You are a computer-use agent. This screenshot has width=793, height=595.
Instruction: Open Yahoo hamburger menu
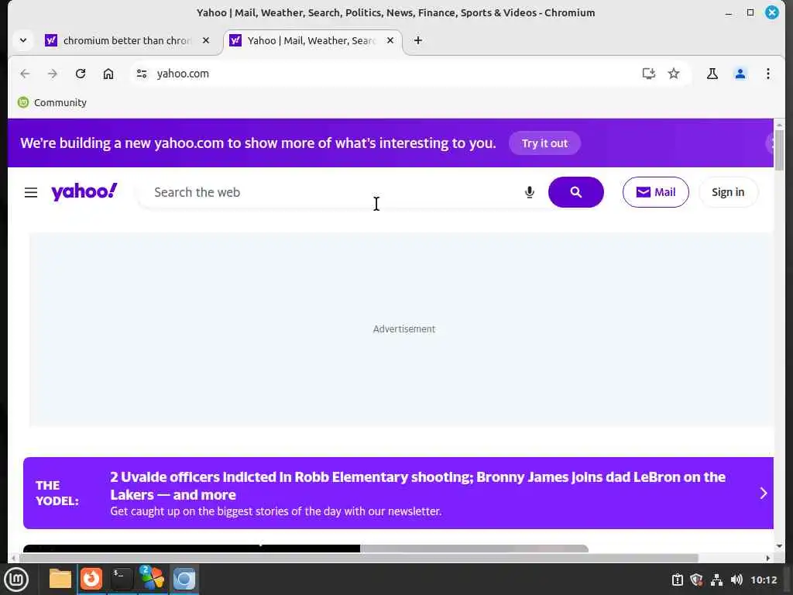(x=31, y=192)
